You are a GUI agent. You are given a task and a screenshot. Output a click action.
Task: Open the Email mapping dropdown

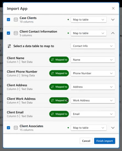tap(93, 114)
